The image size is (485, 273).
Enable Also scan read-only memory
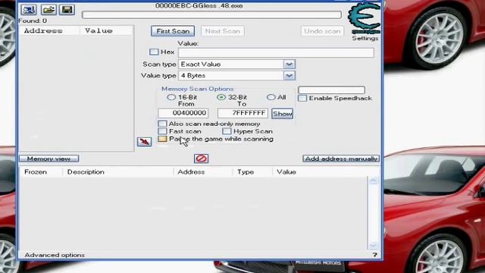tap(162, 124)
